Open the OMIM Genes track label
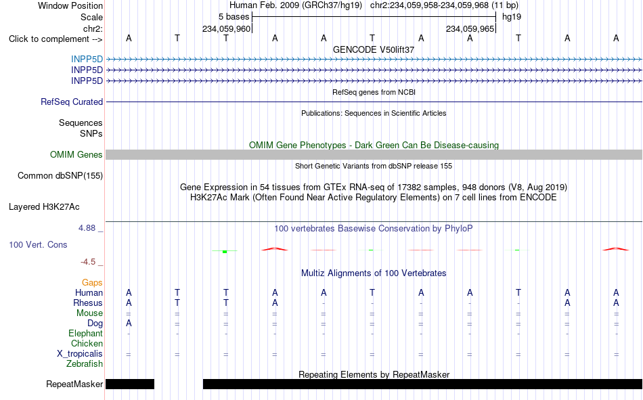Image resolution: width=643 pixels, height=400 pixels. (x=76, y=155)
